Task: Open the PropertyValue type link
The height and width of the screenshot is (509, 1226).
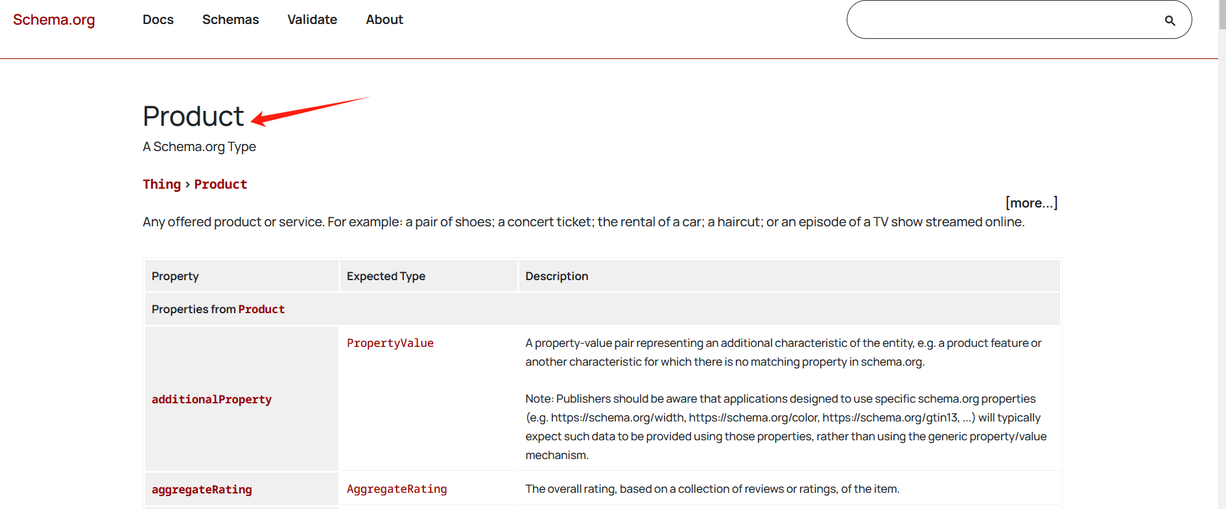Action: pos(390,343)
